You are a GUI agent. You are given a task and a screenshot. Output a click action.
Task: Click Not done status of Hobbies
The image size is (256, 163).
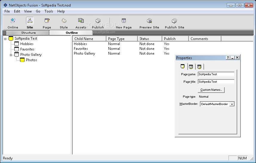coord(147,44)
